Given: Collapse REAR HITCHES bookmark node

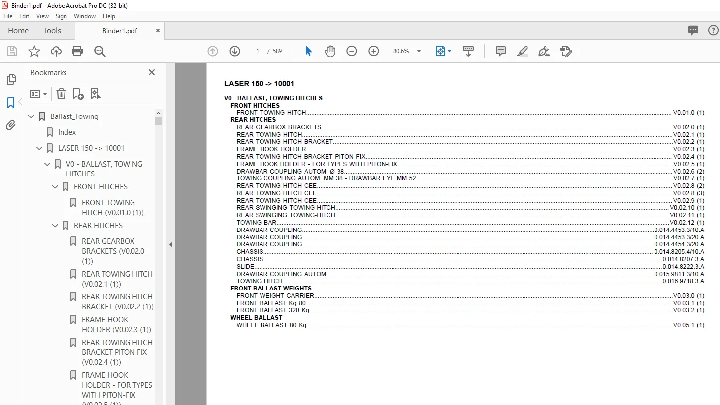Looking at the screenshot, I should tap(56, 226).
